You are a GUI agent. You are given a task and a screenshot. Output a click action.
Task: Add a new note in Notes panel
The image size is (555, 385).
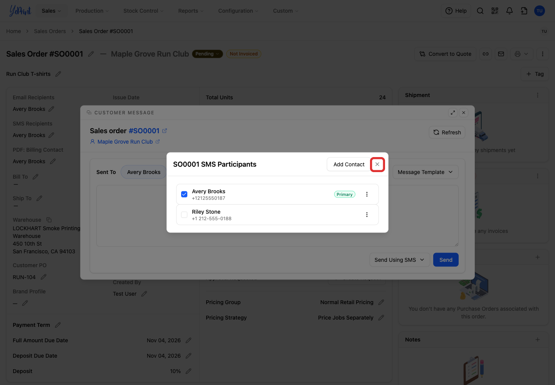538,340
